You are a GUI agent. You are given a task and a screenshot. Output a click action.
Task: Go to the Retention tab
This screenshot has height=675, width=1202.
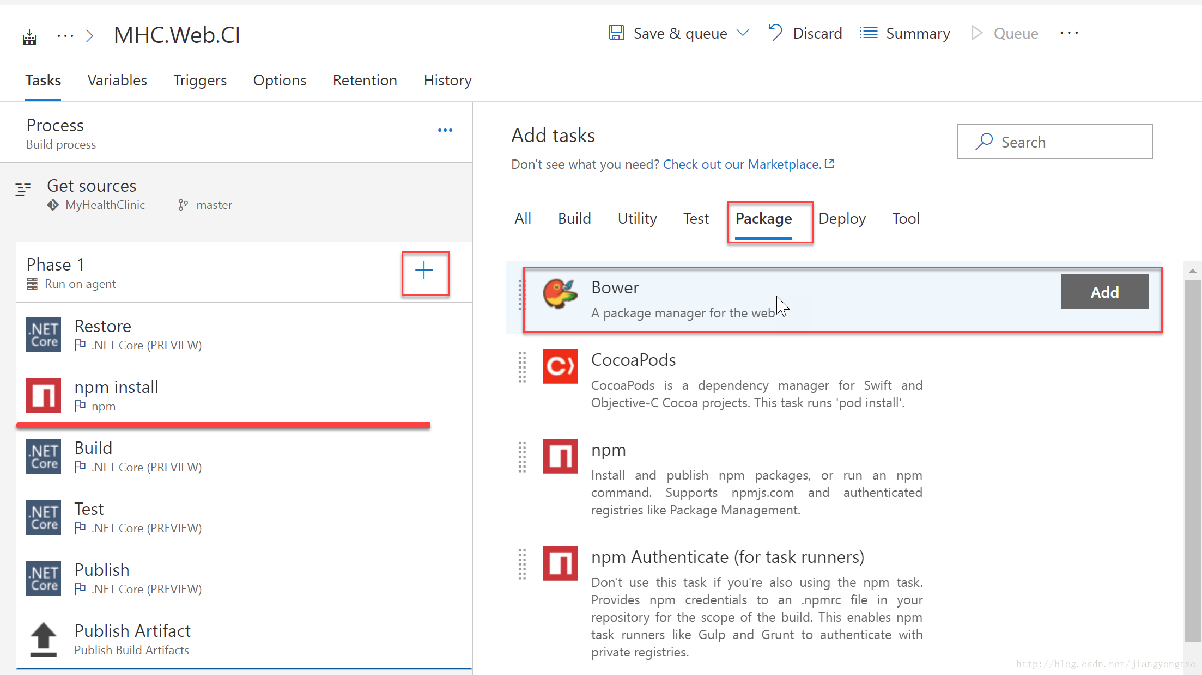click(x=365, y=81)
